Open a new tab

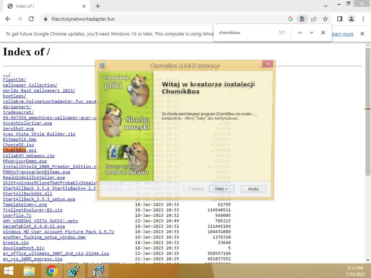coord(98,6)
